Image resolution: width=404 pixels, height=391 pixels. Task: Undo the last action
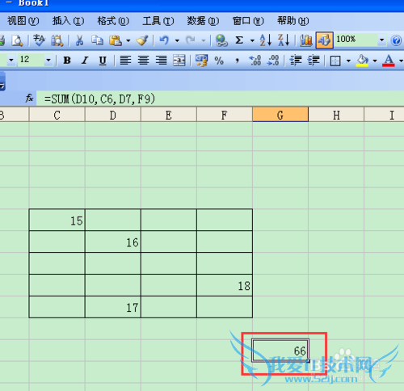point(164,40)
